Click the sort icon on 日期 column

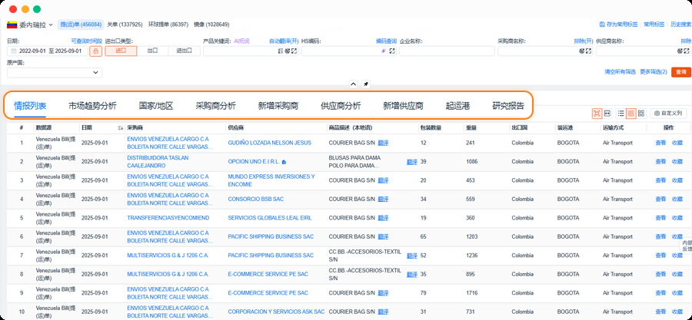(x=120, y=127)
